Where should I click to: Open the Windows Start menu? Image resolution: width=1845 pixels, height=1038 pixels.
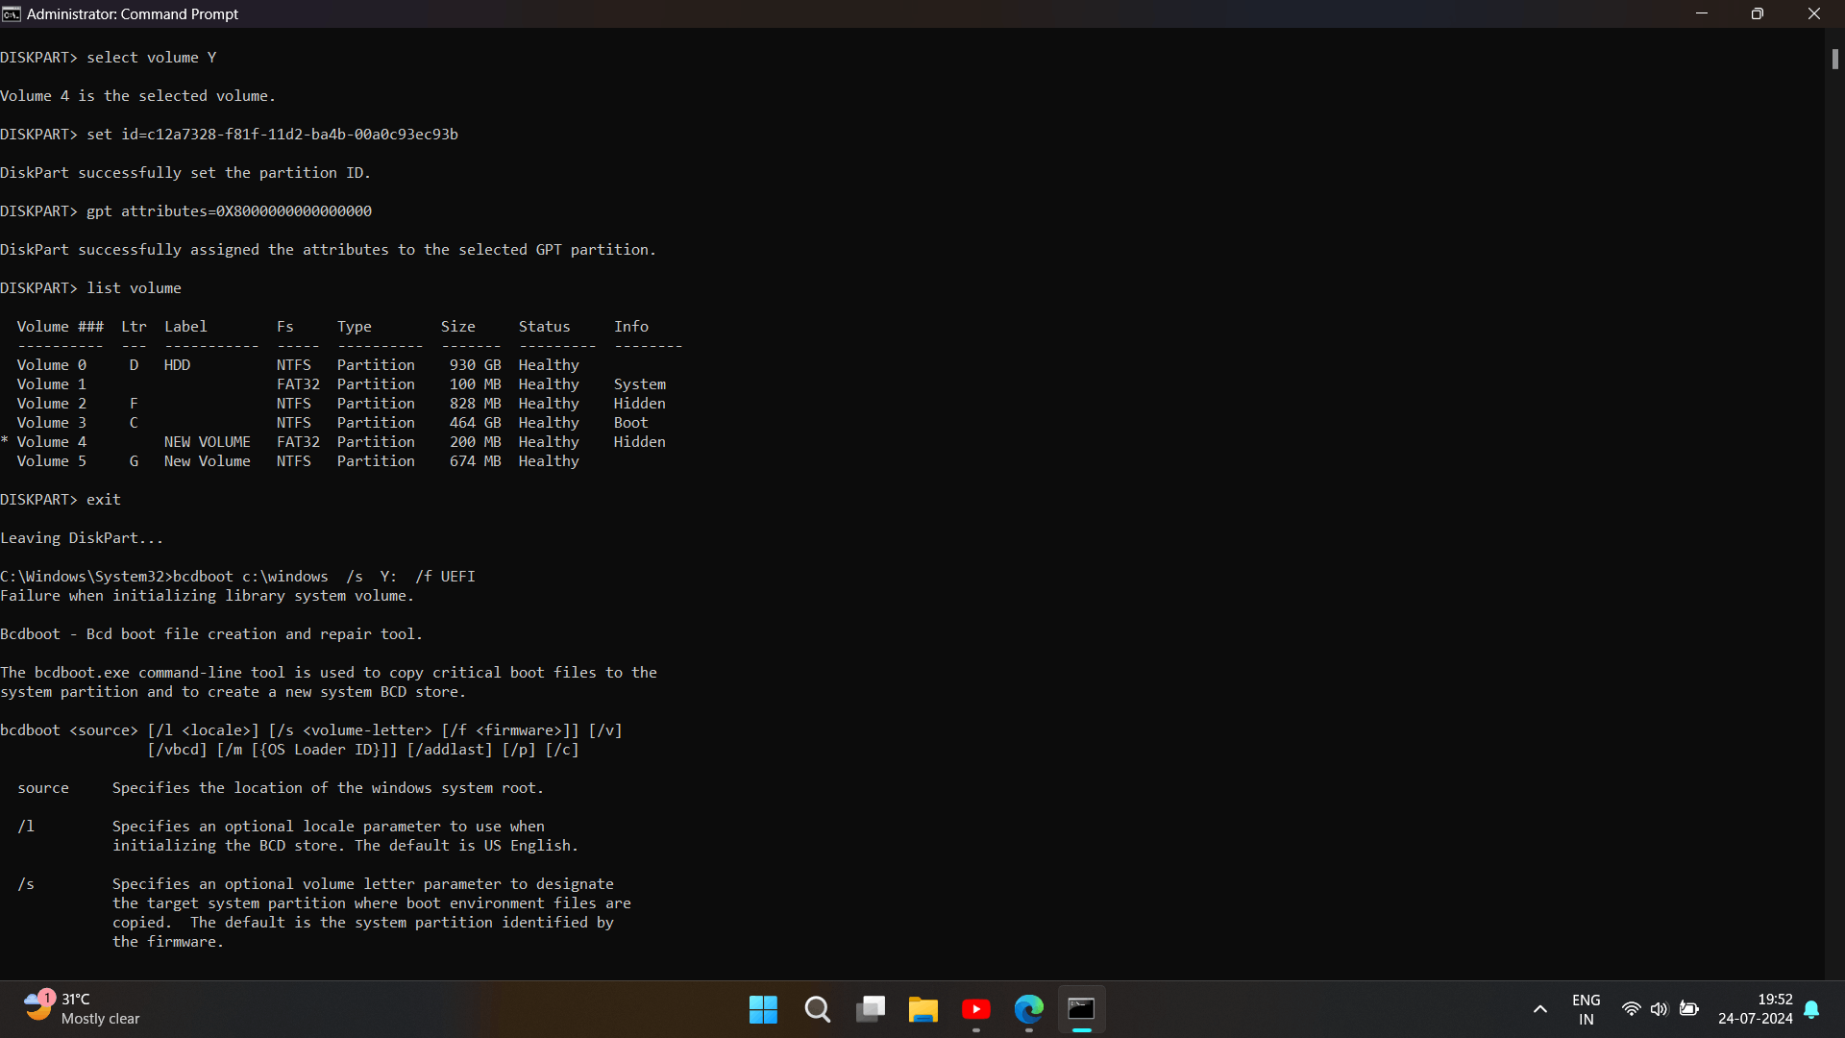pyautogui.click(x=763, y=1009)
